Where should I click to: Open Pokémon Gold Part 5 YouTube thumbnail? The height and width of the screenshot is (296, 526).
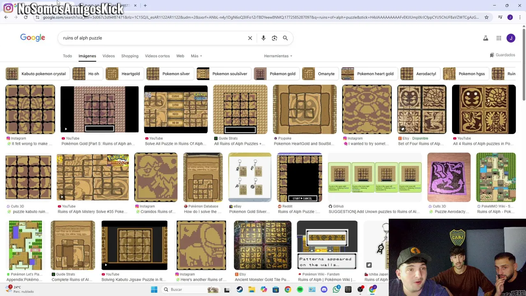coord(99,109)
